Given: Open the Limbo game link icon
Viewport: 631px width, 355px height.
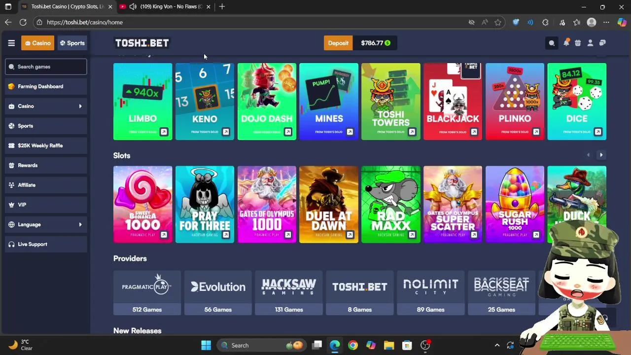Looking at the screenshot, I should 164,132.
